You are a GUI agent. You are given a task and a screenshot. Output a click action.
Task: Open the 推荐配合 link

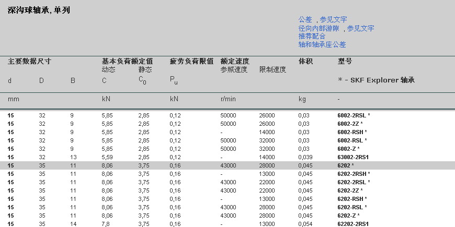[312, 36]
